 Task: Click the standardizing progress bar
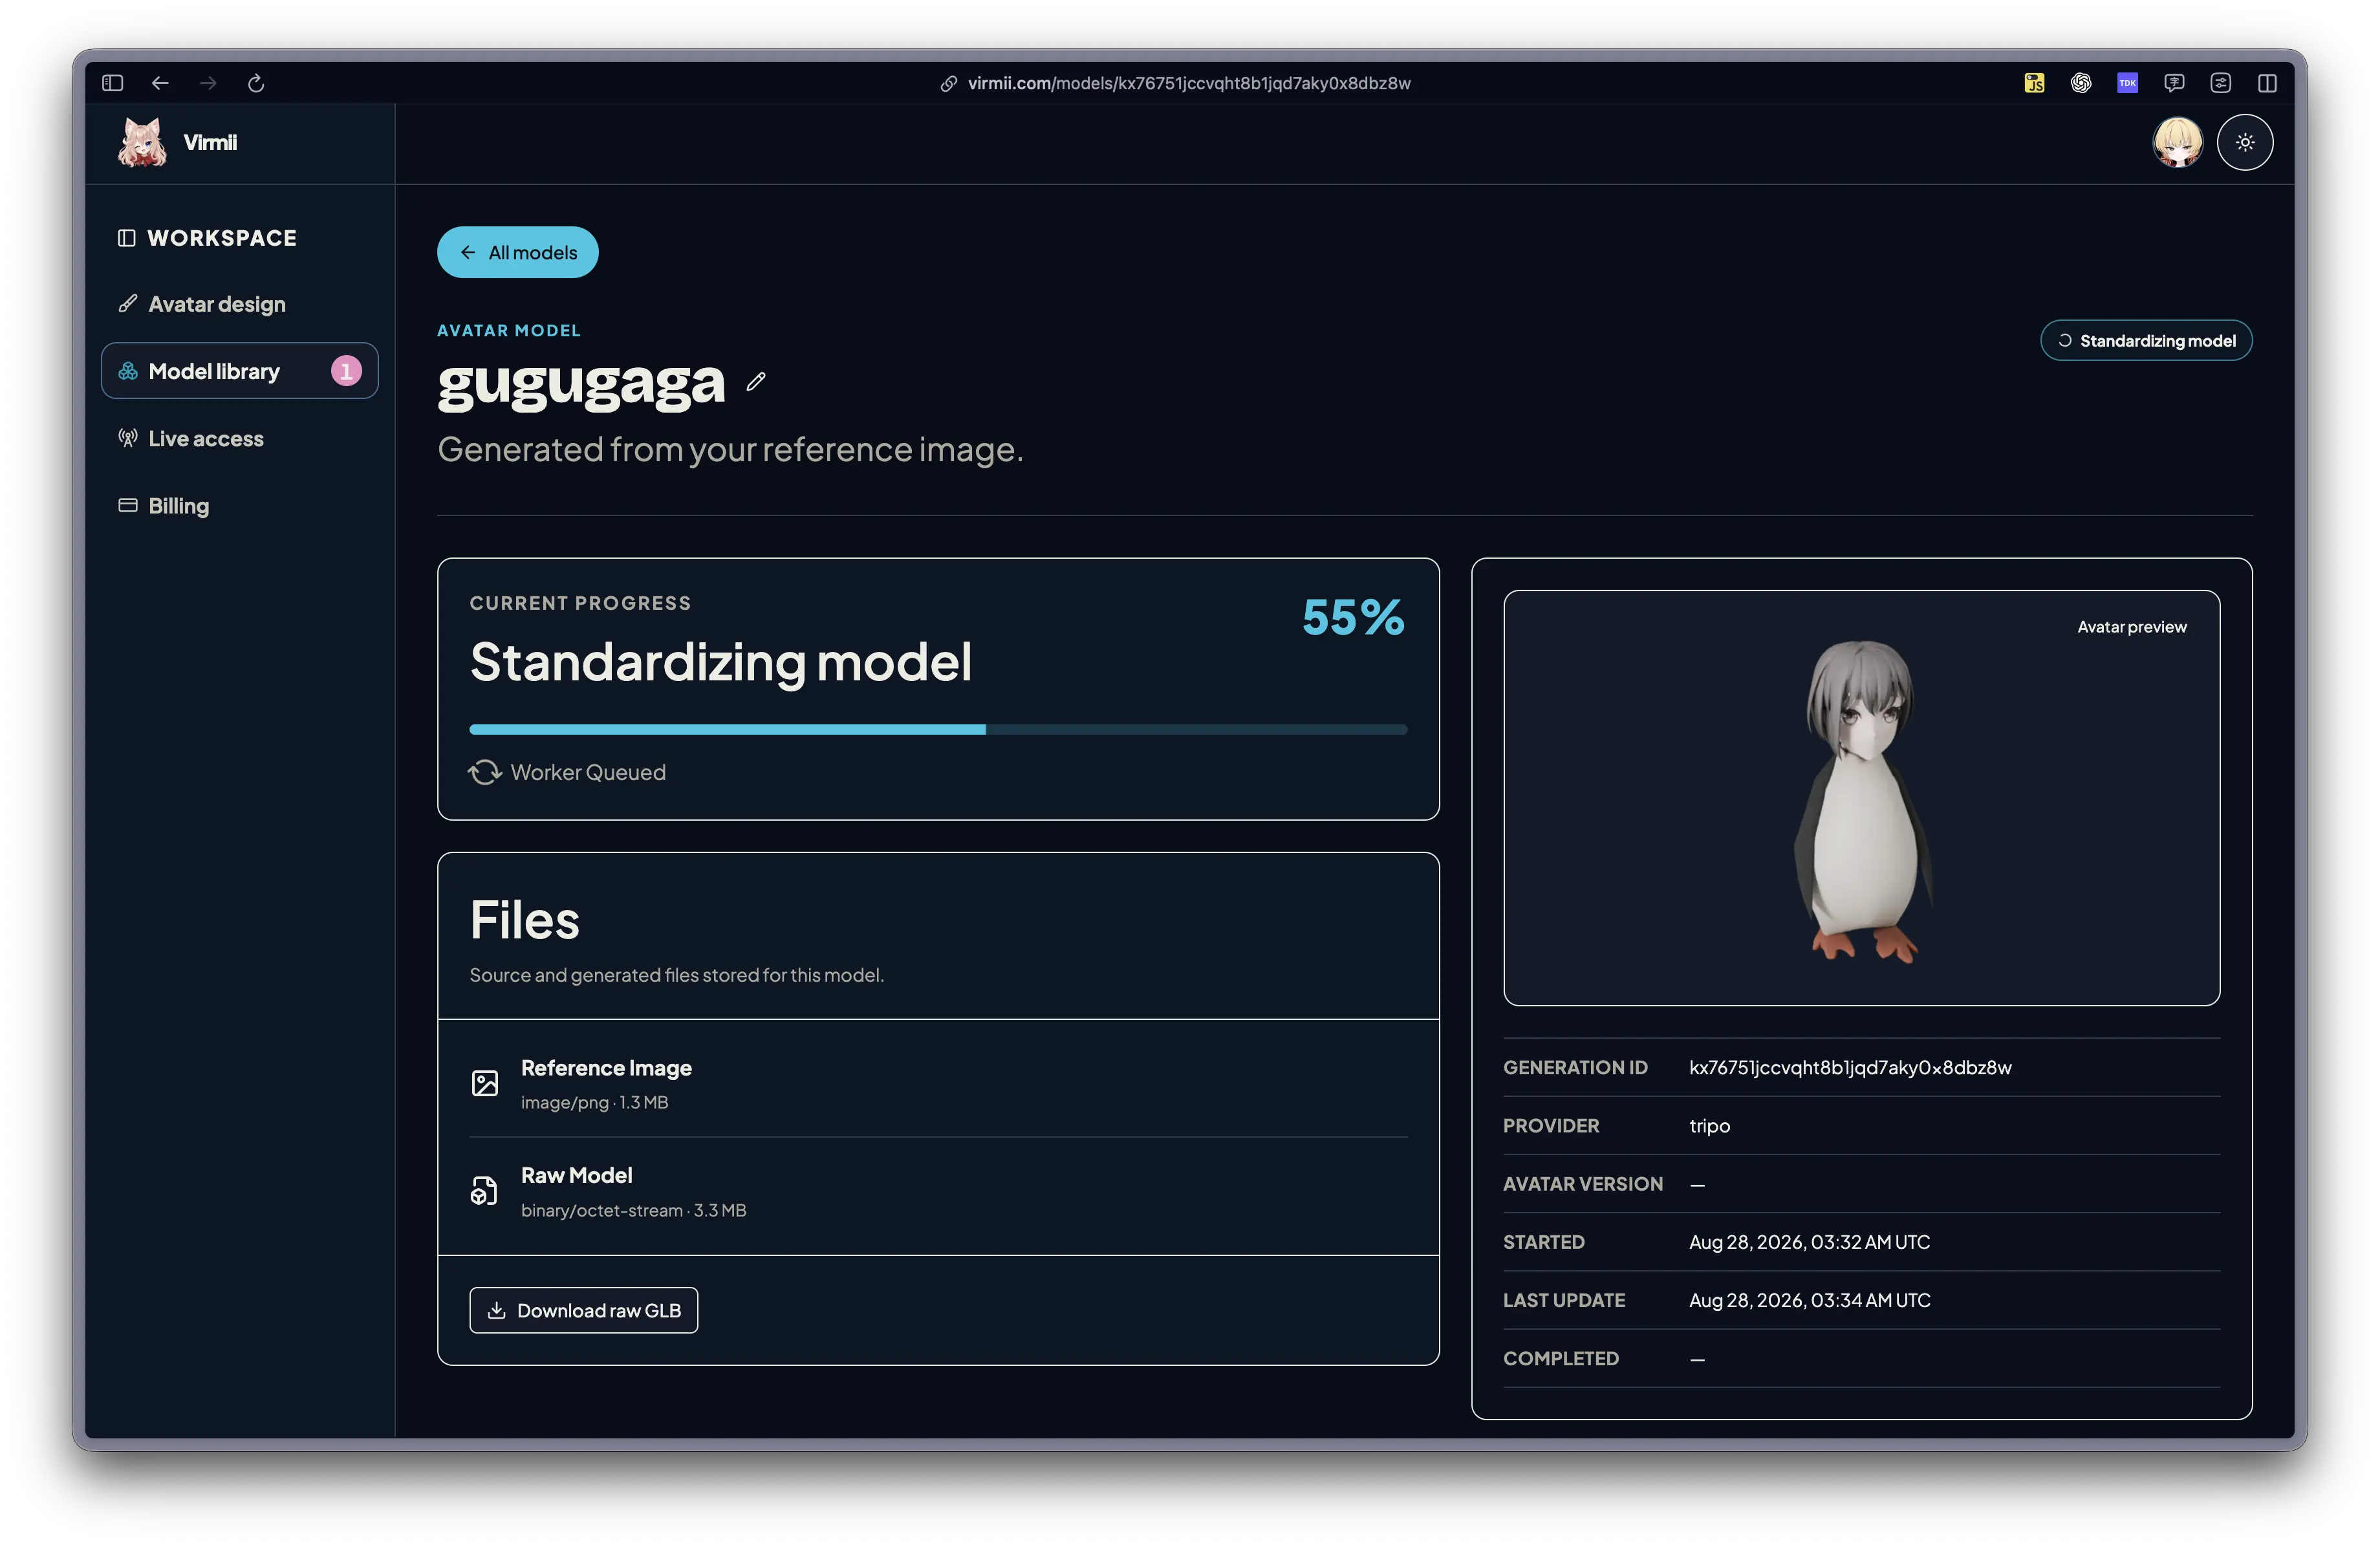(938, 730)
